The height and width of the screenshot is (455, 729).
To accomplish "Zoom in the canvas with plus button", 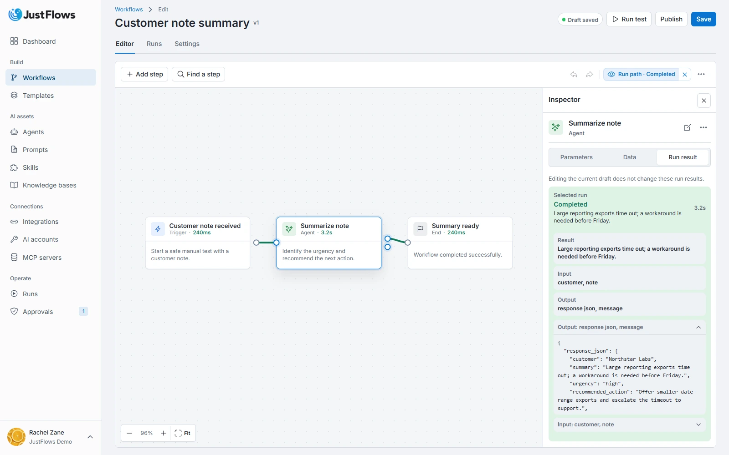I will coord(164,433).
